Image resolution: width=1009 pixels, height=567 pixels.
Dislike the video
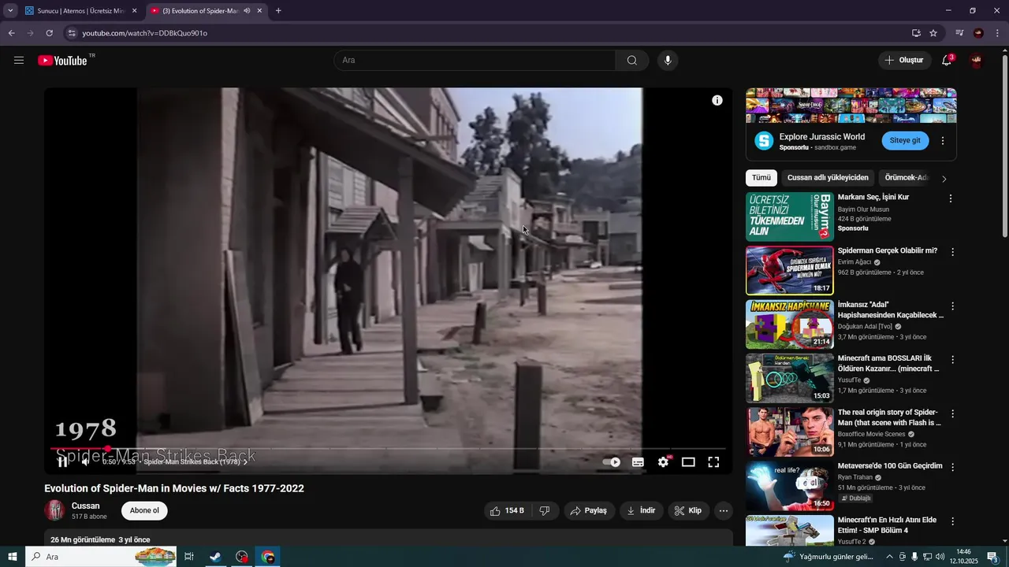point(545,511)
